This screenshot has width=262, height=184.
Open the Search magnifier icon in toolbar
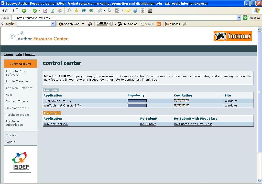pyautogui.click(x=69, y=11)
